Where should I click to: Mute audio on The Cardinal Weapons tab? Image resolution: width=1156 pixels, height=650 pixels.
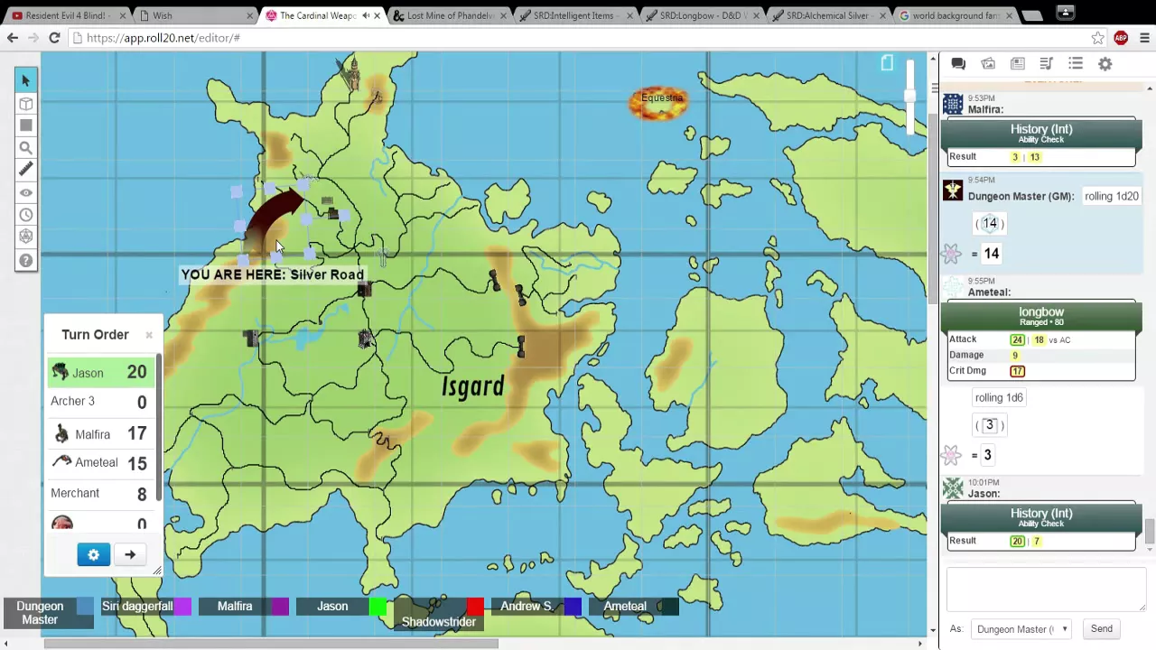click(365, 15)
